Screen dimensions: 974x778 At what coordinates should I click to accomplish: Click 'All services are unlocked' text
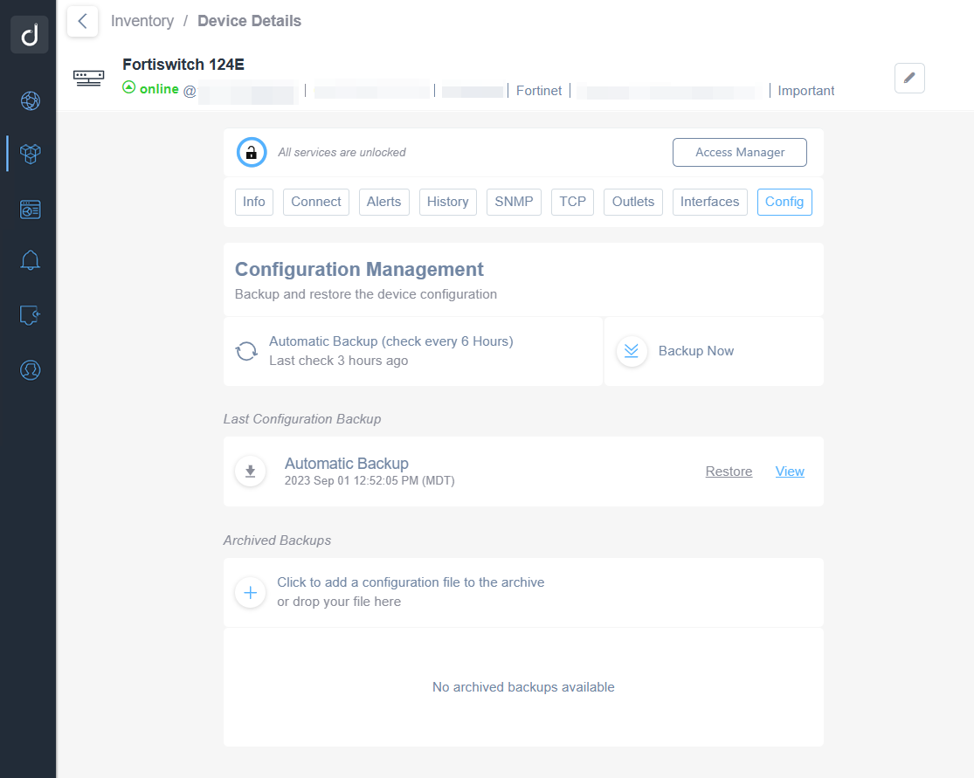coord(342,152)
